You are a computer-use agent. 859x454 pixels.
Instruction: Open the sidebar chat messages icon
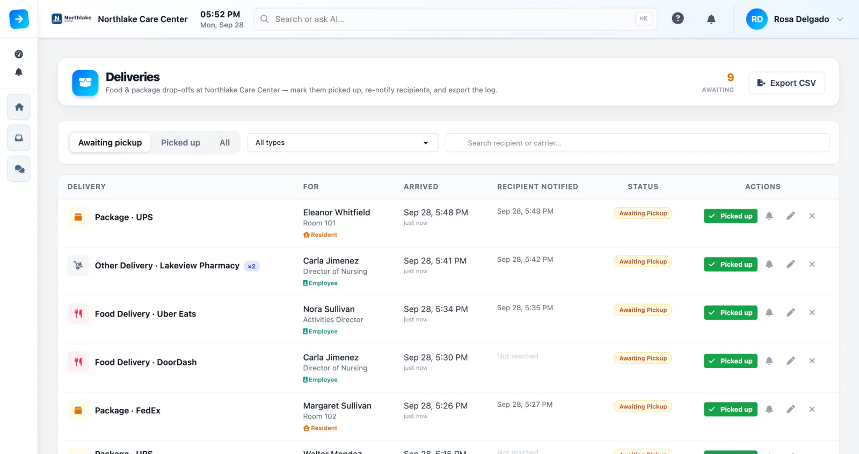coord(19,169)
